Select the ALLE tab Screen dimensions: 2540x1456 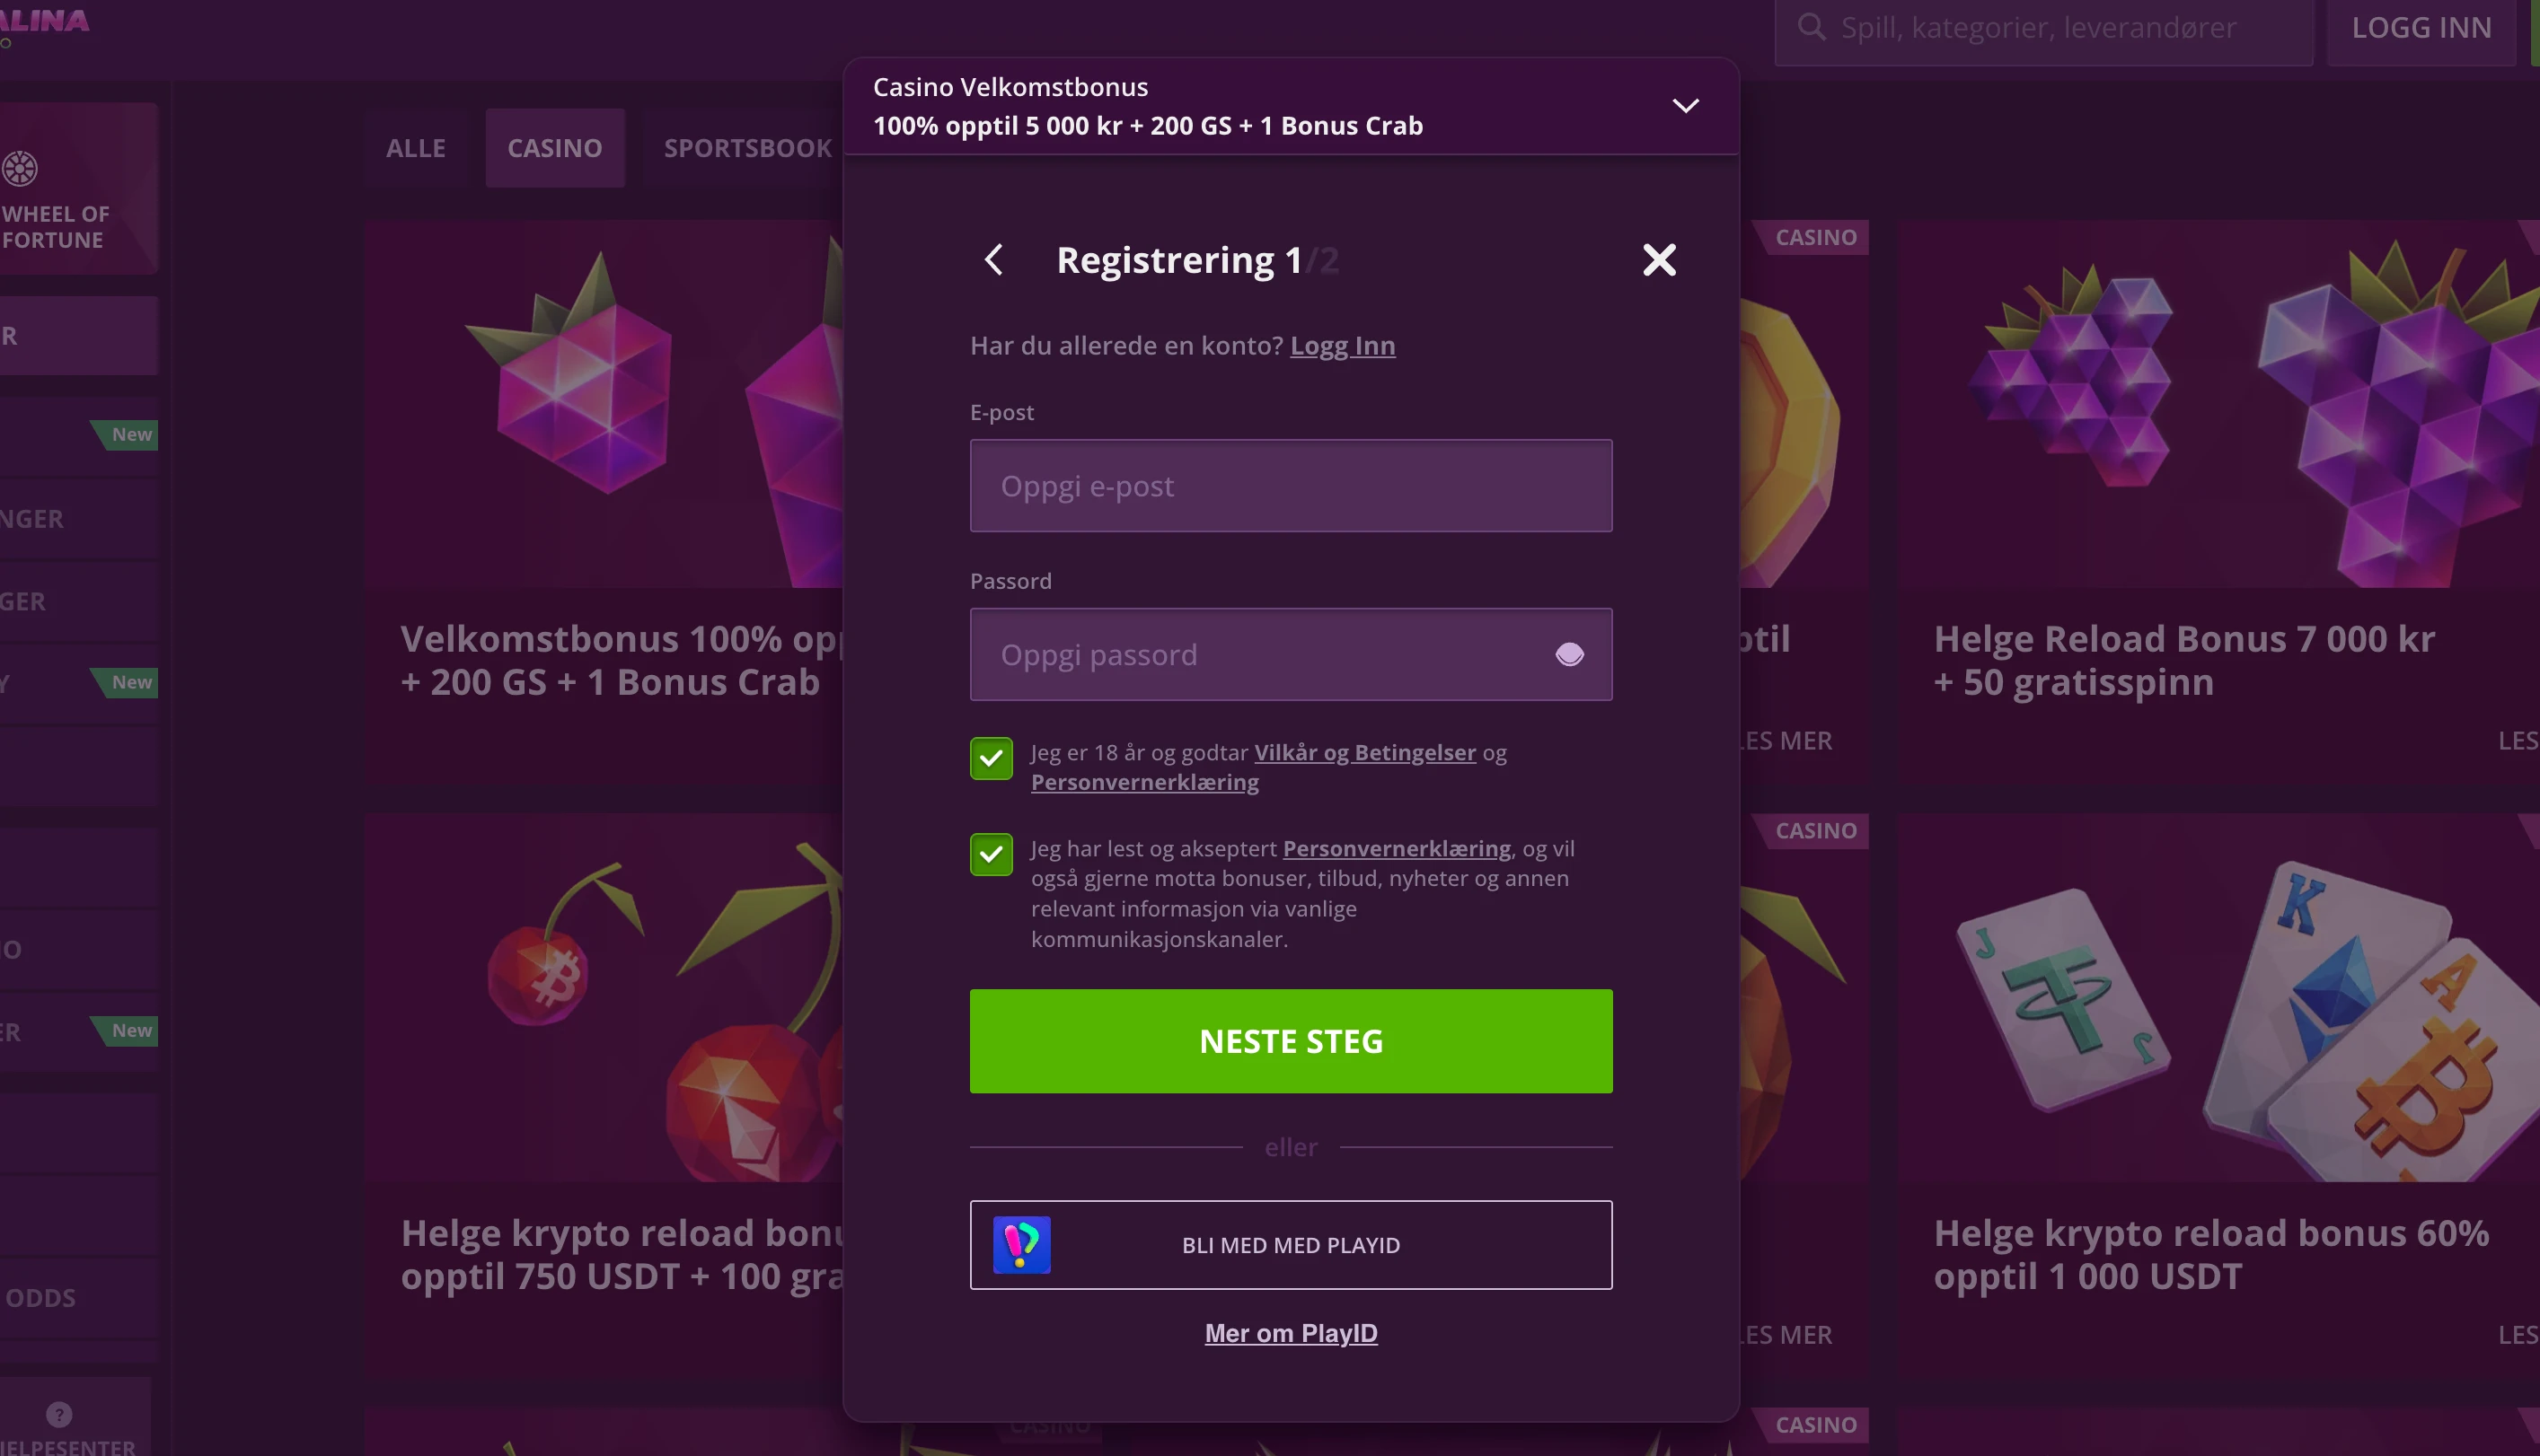(415, 148)
